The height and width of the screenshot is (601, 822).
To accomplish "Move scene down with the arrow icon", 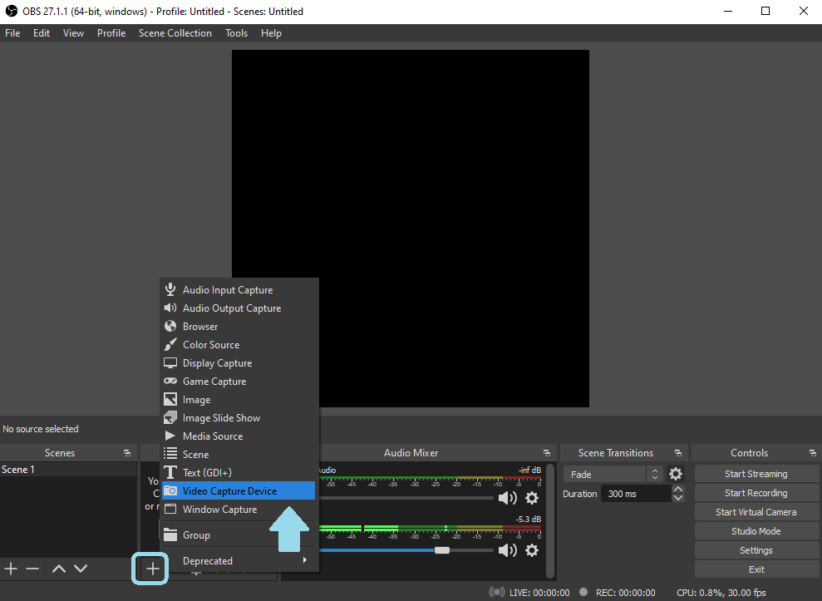I will (81, 569).
